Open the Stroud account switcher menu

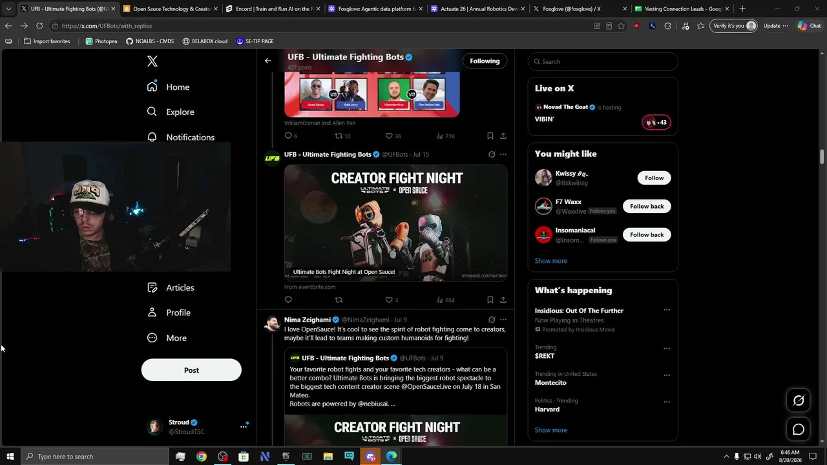pos(244,426)
